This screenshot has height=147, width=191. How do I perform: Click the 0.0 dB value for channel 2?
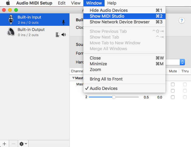pyautogui.click(x=159, y=97)
